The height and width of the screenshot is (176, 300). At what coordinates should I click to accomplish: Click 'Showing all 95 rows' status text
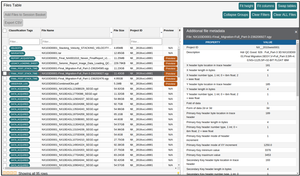pyautogui.click(x=33, y=173)
